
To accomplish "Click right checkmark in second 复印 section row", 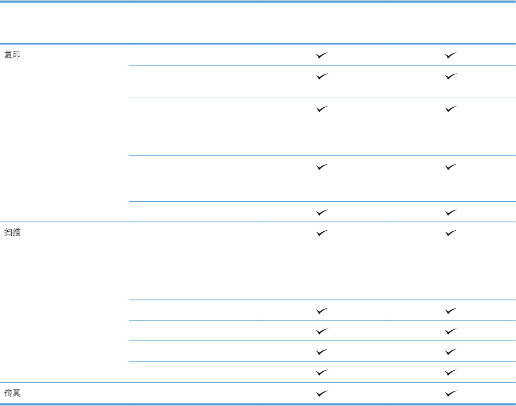I will click(451, 76).
